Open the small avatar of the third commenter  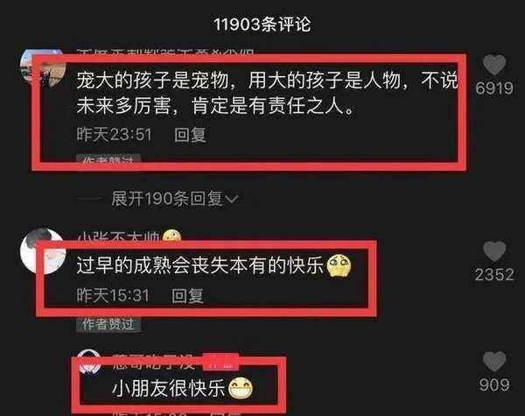[x=88, y=362]
